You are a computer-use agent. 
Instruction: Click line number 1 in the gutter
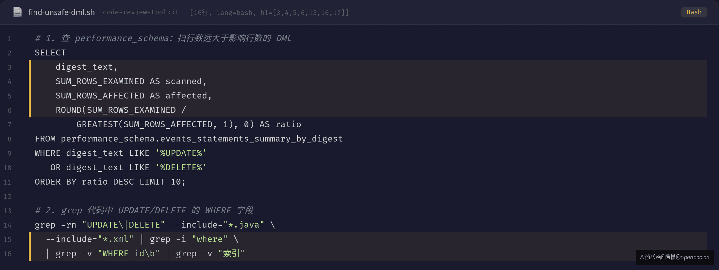9,39
